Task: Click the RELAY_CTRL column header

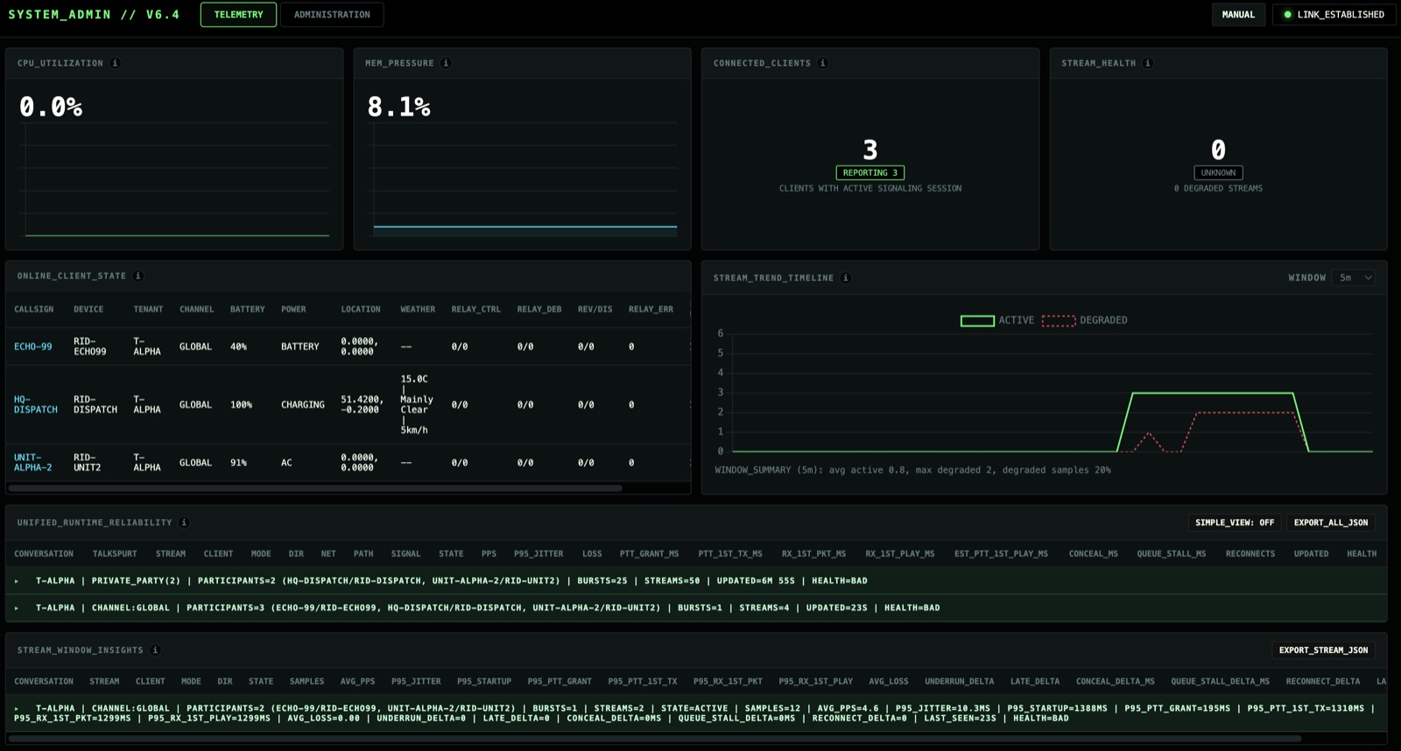Action: [476, 309]
